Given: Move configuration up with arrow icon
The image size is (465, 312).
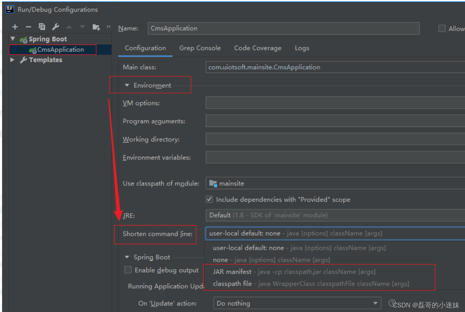Looking at the screenshot, I should pos(69,27).
